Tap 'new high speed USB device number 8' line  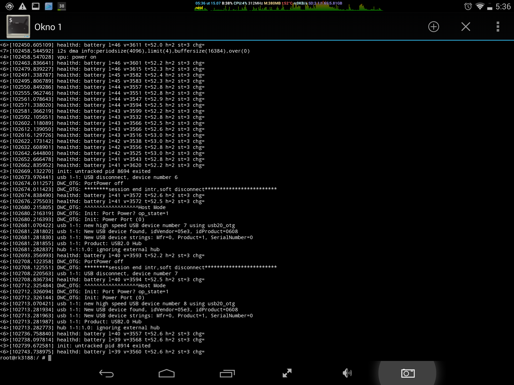coord(117,304)
